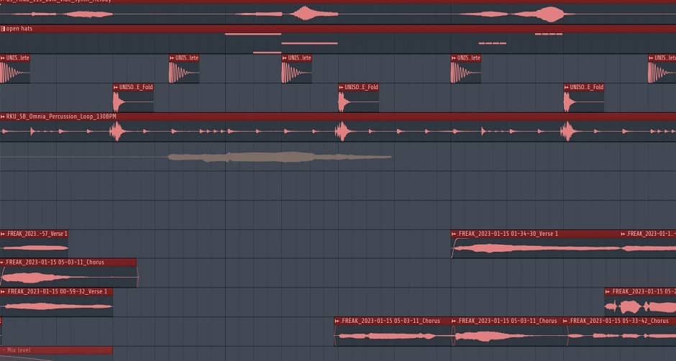
Task: Click menu icon of last UNISO..E_Fold clip
Action: point(567,87)
